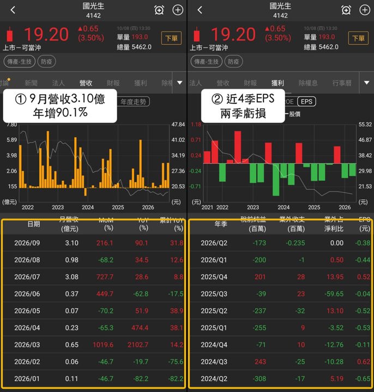Tap the back arrow on left panel
Viewport: 374px width, 392px height.
pyautogui.click(x=13, y=10)
